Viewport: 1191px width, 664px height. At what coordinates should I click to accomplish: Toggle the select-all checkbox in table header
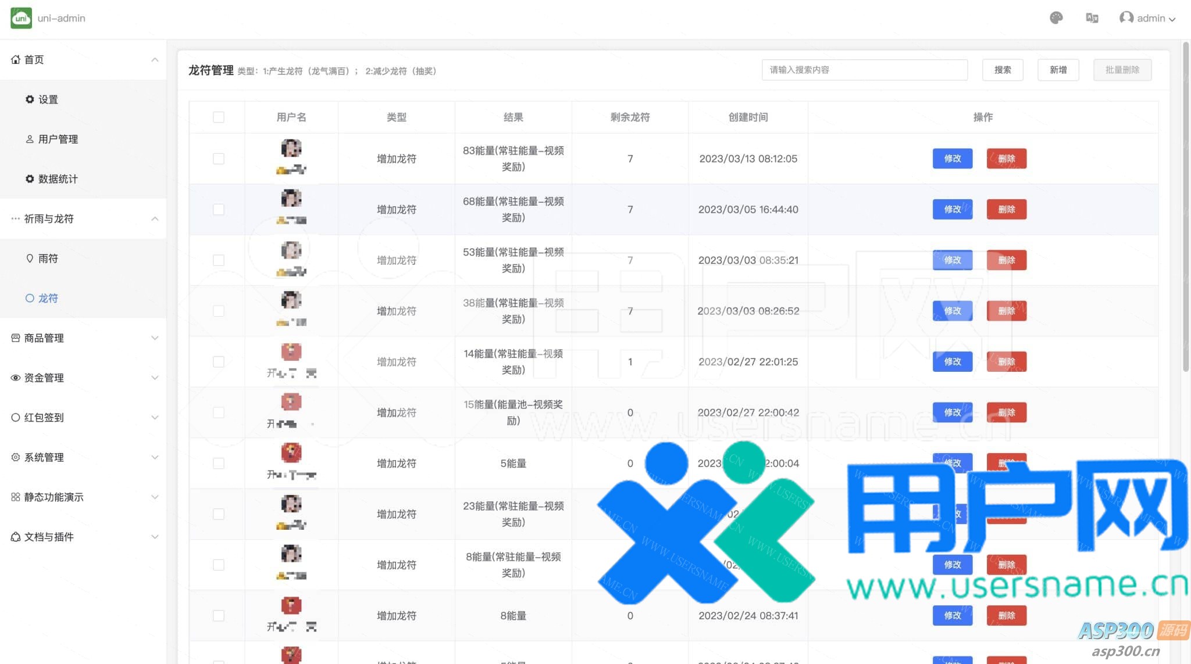219,117
